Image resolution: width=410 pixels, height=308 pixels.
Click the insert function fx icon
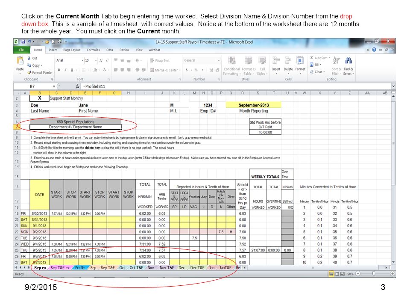77,86
